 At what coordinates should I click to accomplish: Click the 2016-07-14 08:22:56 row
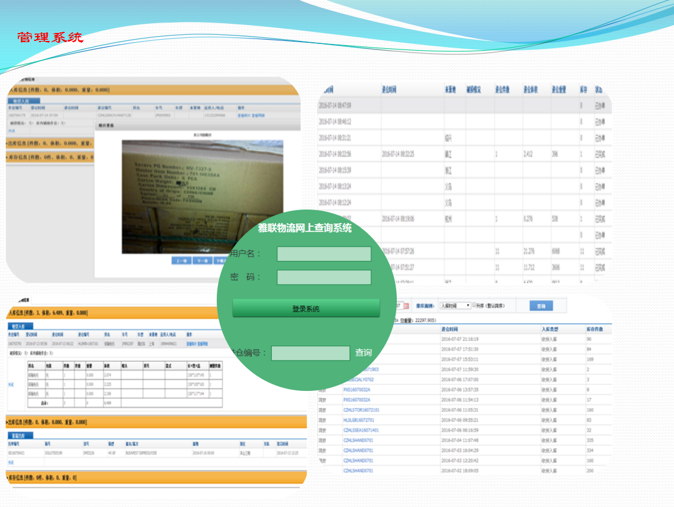coord(464,154)
